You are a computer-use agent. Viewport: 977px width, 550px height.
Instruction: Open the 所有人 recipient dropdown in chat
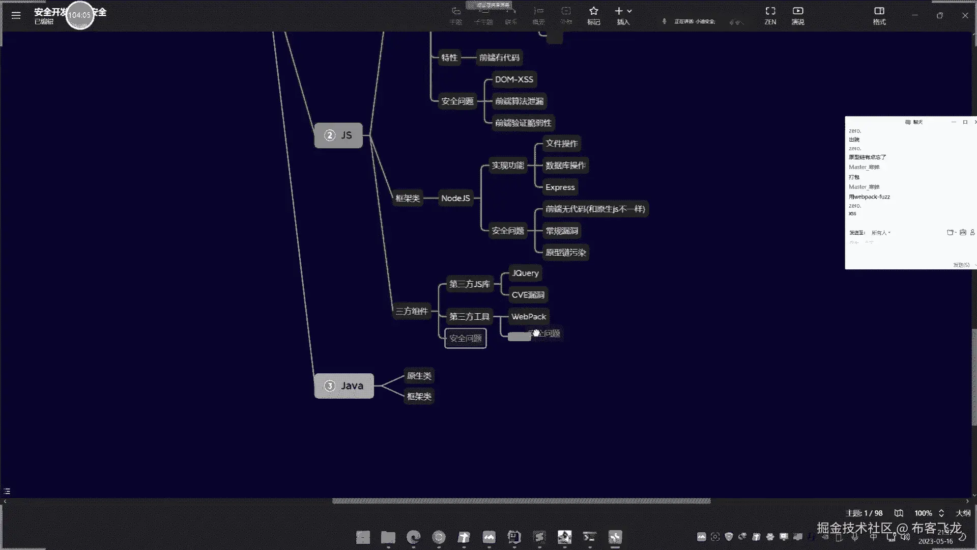pyautogui.click(x=881, y=233)
